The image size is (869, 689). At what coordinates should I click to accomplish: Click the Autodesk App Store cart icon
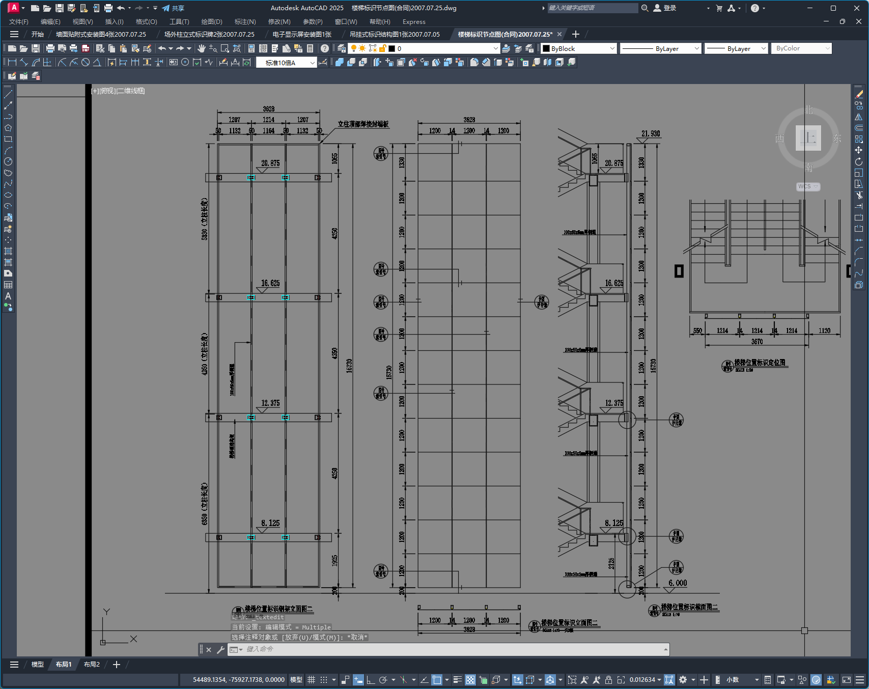(x=719, y=8)
